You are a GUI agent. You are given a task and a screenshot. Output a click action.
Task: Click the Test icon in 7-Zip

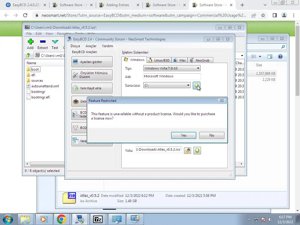[55, 44]
